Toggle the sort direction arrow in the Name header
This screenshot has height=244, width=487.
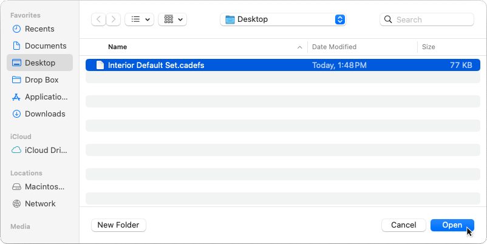click(x=300, y=47)
